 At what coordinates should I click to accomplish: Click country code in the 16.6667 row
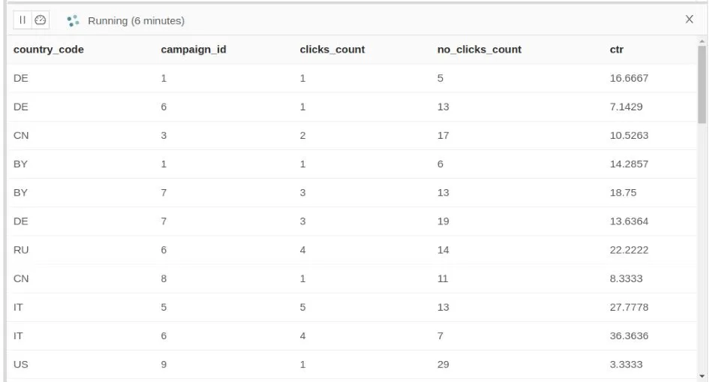coord(20,78)
